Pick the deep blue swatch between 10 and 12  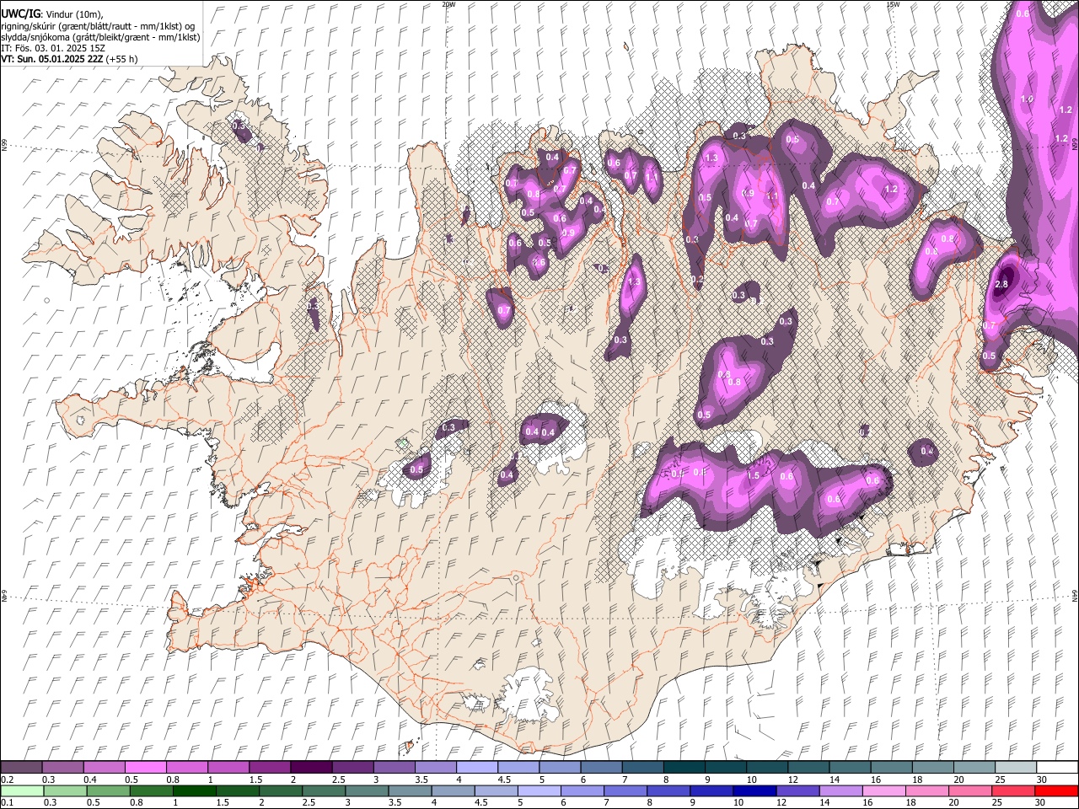(755, 791)
